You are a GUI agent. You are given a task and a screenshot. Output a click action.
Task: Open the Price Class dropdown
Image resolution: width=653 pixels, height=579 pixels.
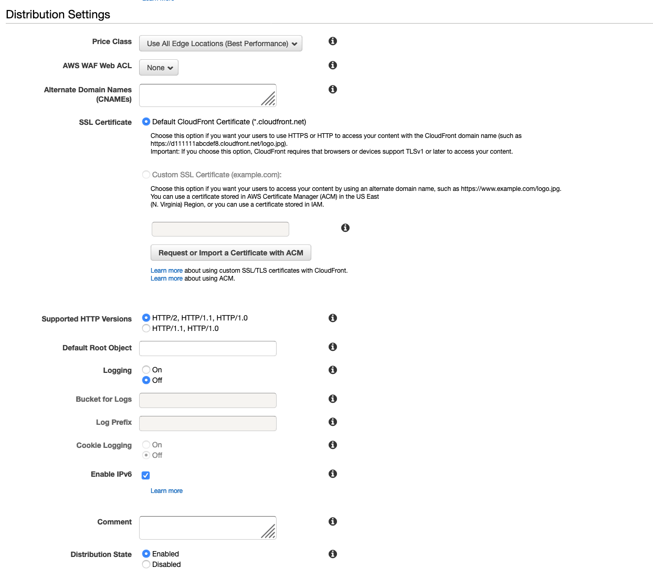pos(220,44)
